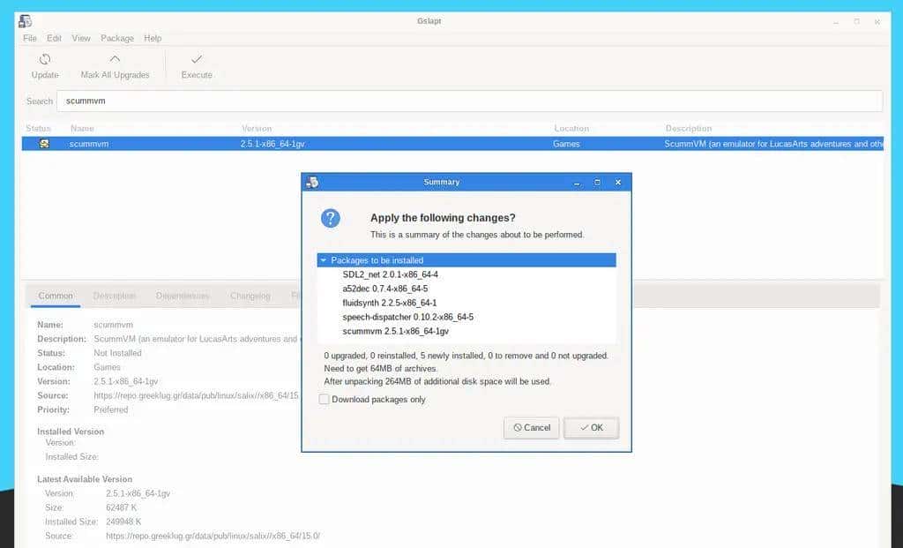Screen dimensions: 903x548
Task: Open the File menu
Action: point(30,38)
